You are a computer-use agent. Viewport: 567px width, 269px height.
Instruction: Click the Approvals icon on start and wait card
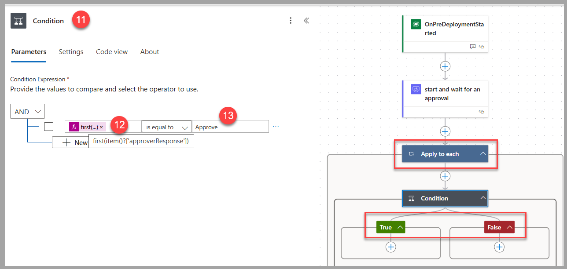416,89
